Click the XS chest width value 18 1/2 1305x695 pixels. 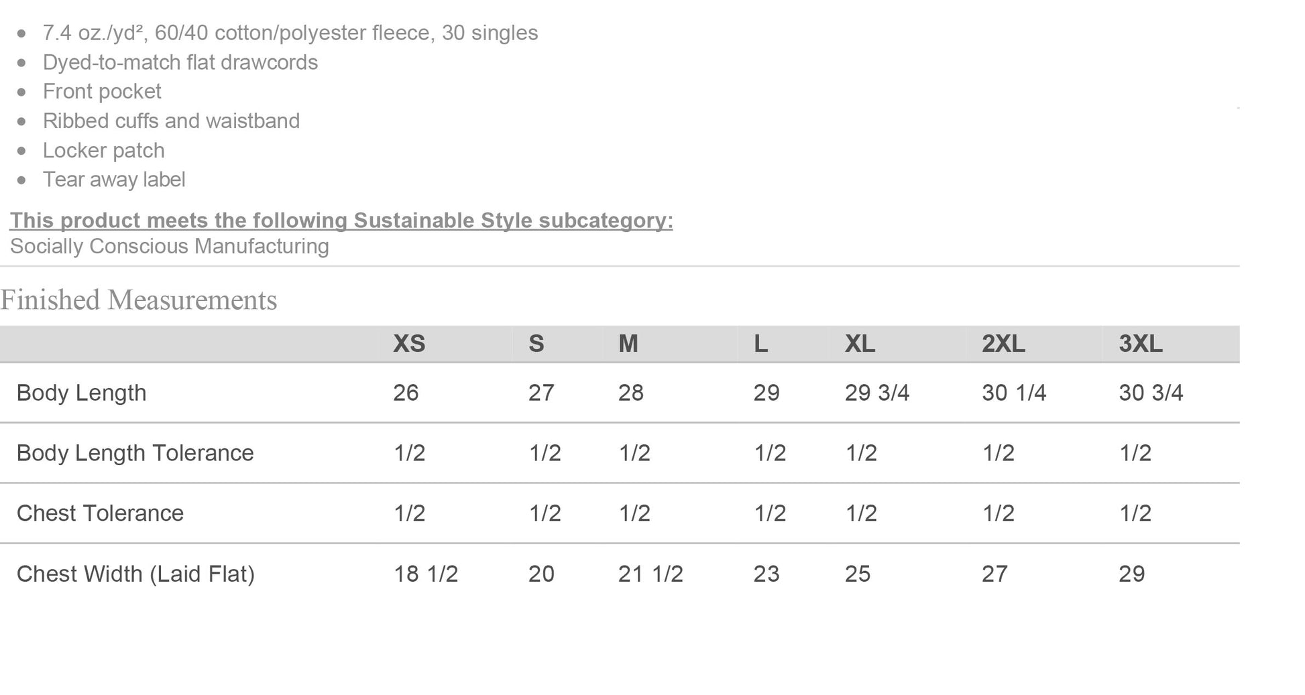click(x=426, y=574)
